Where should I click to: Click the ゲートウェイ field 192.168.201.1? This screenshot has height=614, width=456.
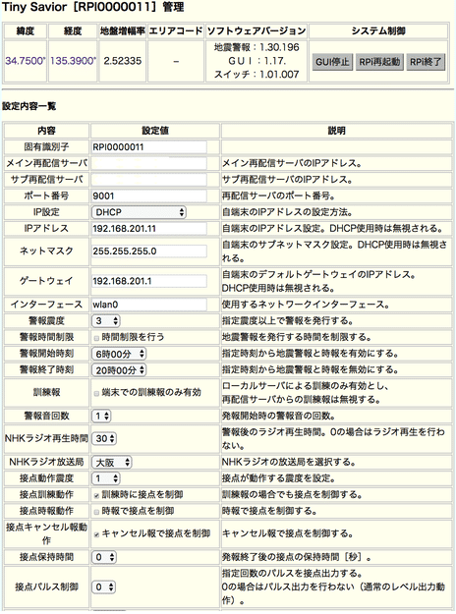pyautogui.click(x=148, y=281)
